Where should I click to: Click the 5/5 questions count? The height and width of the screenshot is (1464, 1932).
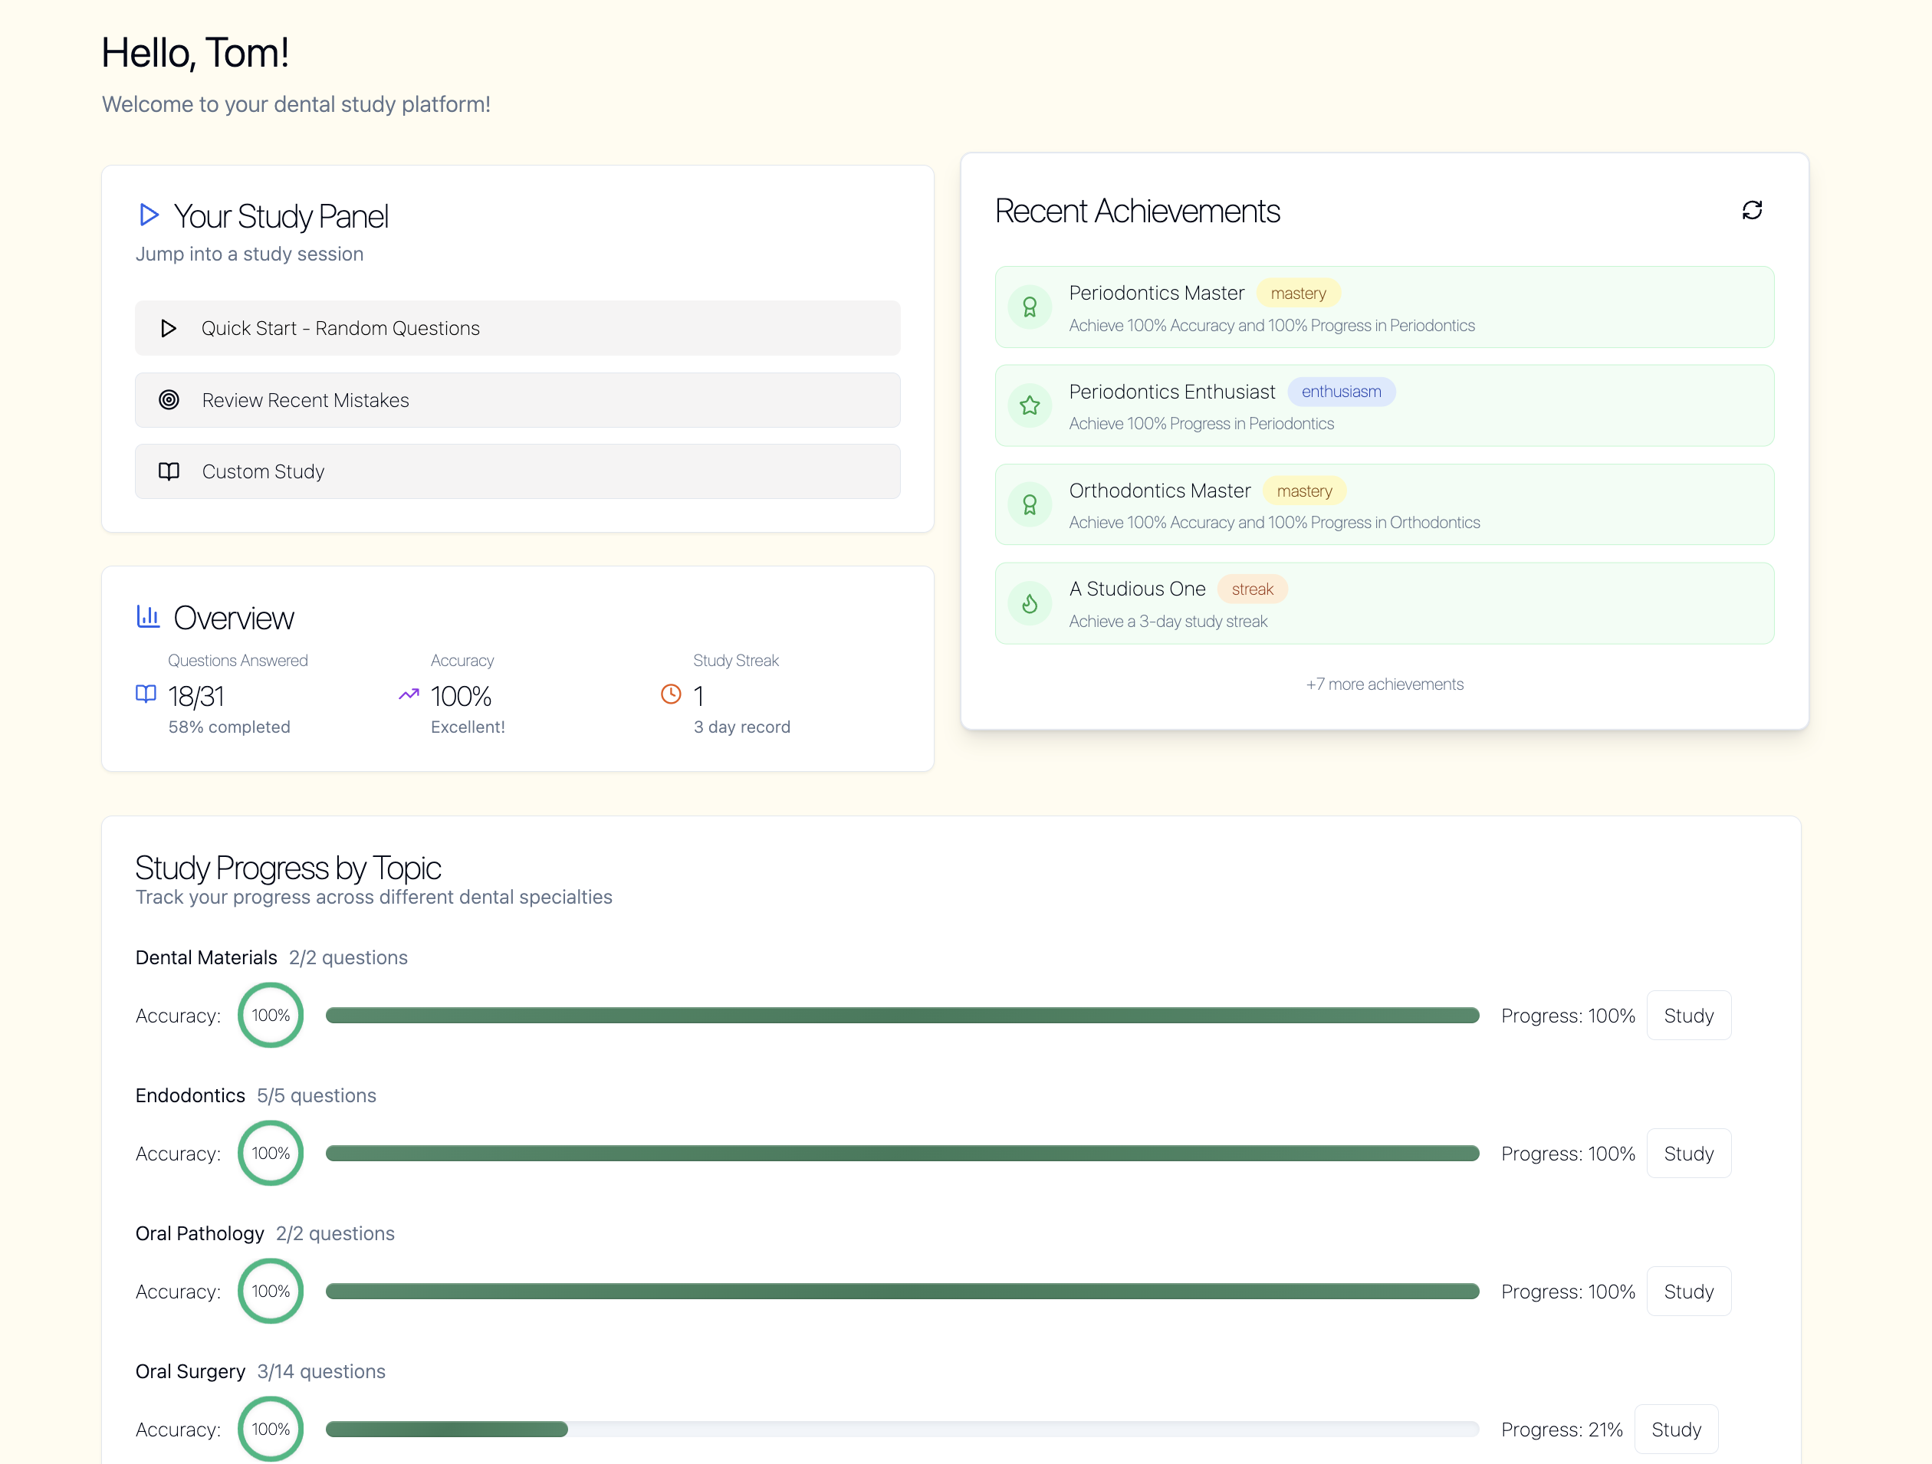click(x=316, y=1095)
